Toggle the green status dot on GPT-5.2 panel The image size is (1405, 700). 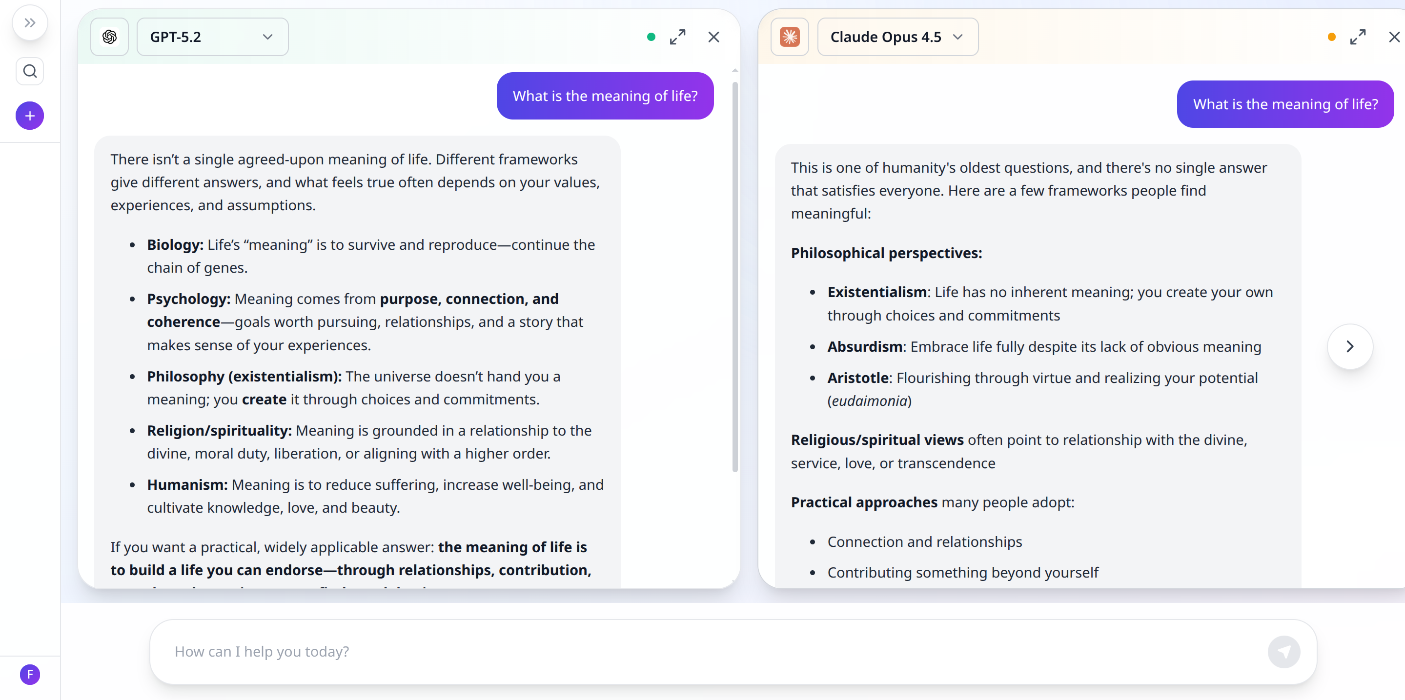(650, 37)
